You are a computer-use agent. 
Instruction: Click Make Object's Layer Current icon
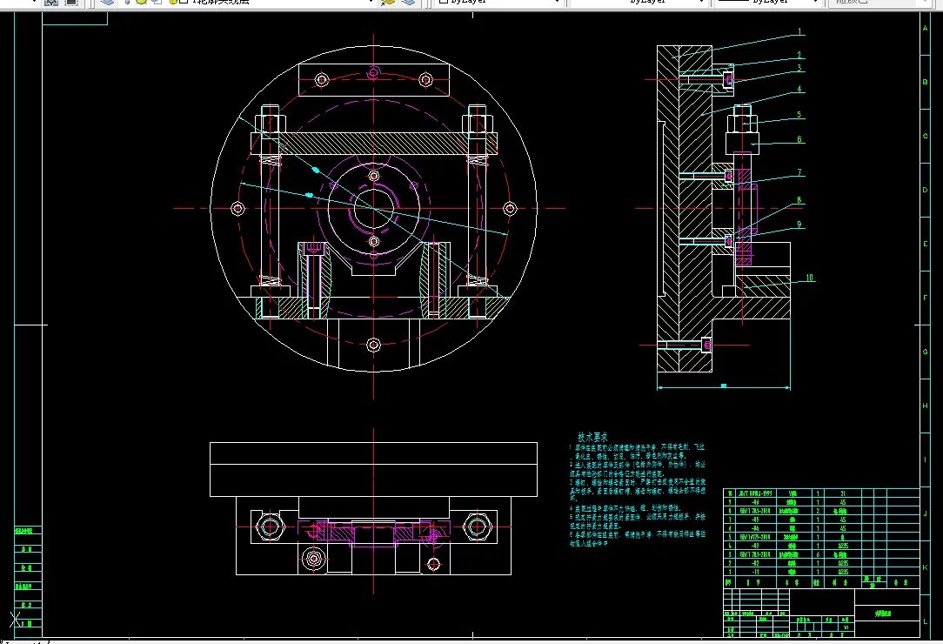pyautogui.click(x=389, y=2)
